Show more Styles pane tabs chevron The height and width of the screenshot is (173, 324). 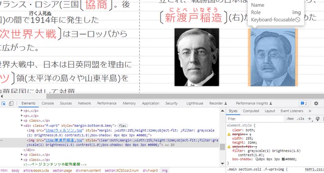[310, 111]
